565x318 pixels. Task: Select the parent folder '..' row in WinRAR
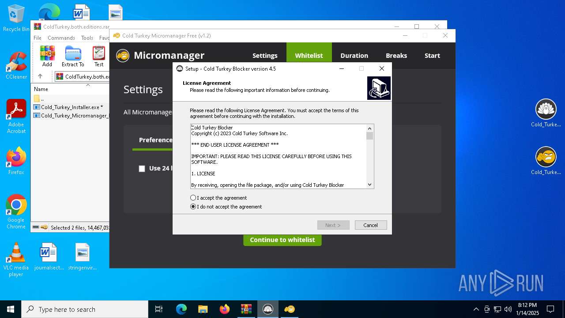click(x=71, y=99)
